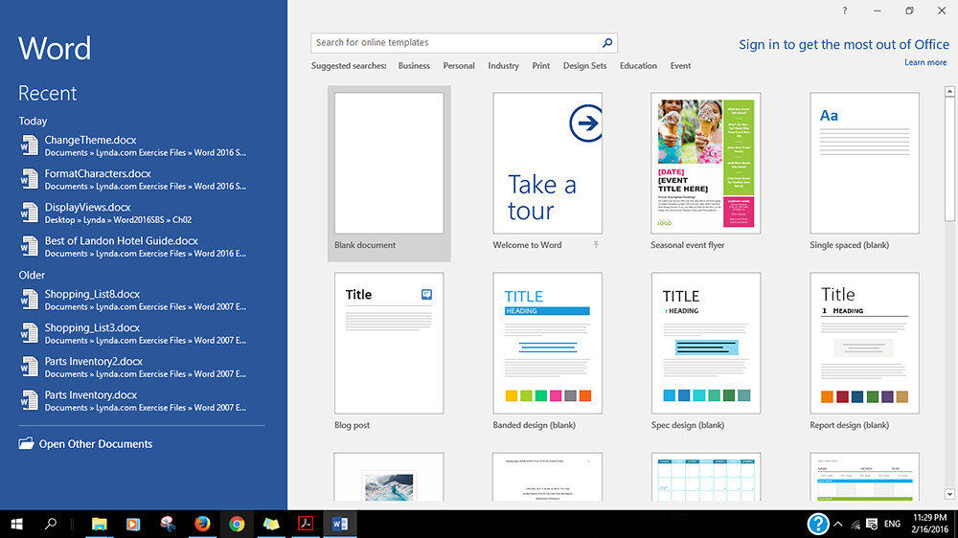Search templates for Design Sets
This screenshot has width=958, height=538.
[x=584, y=66]
